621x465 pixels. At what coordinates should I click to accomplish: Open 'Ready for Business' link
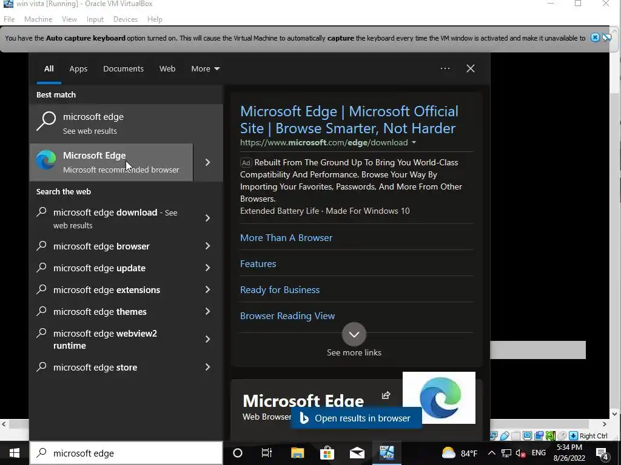(x=280, y=290)
